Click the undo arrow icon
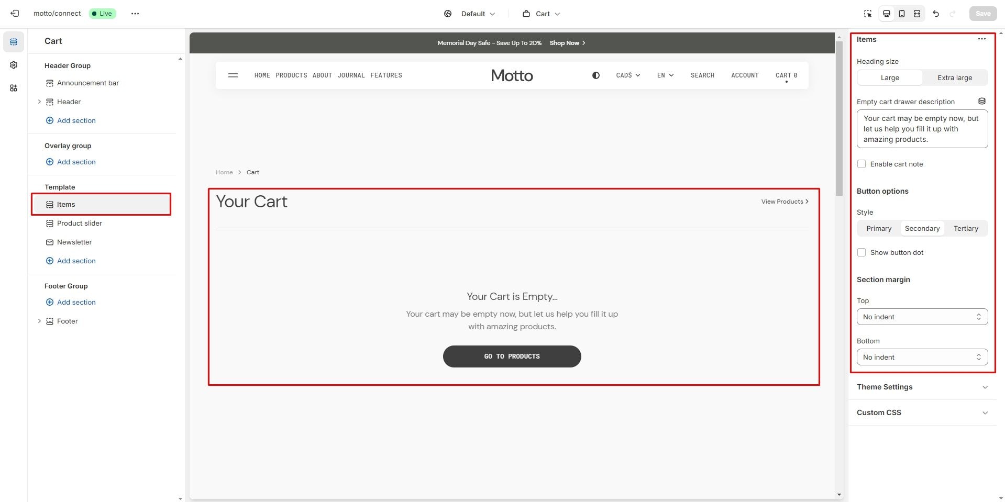Screen dimensions: 1005x502 [936, 14]
